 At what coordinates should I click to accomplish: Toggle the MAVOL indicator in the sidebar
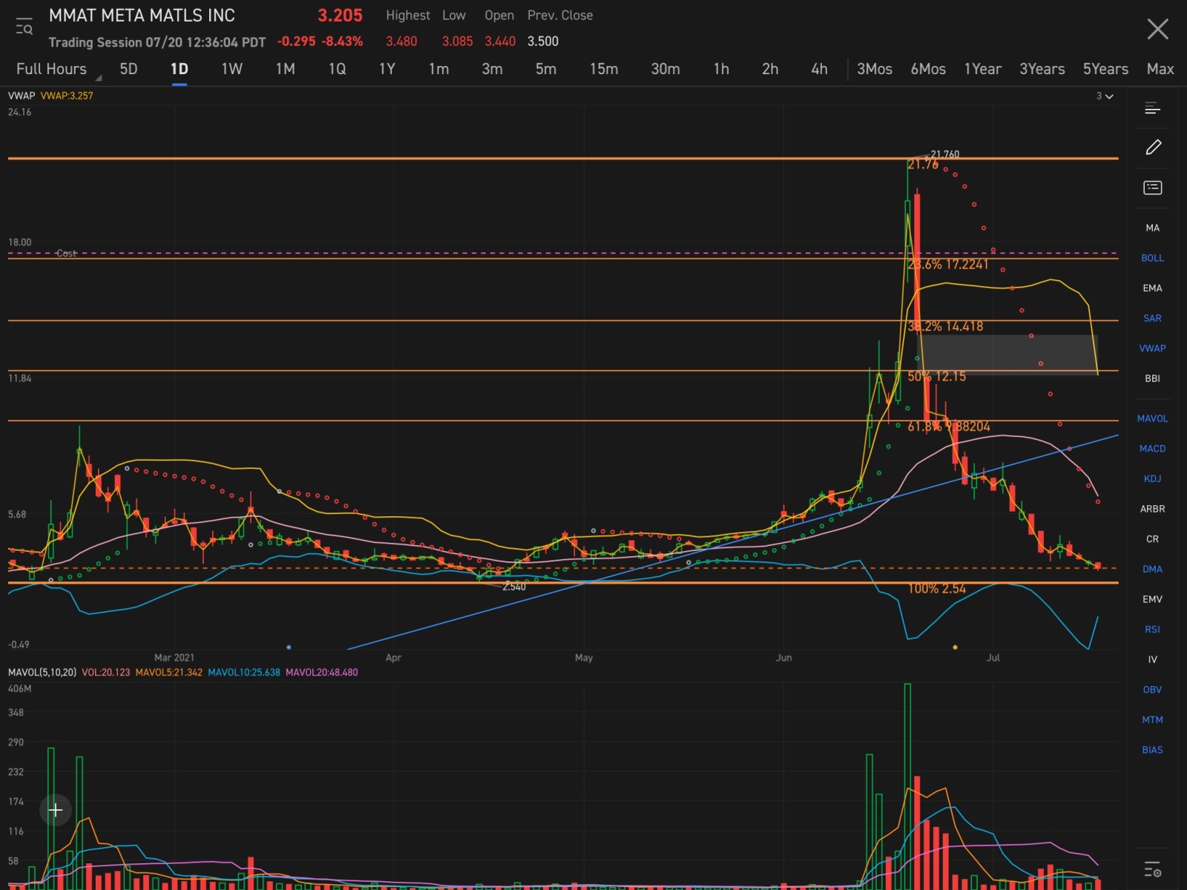point(1152,418)
